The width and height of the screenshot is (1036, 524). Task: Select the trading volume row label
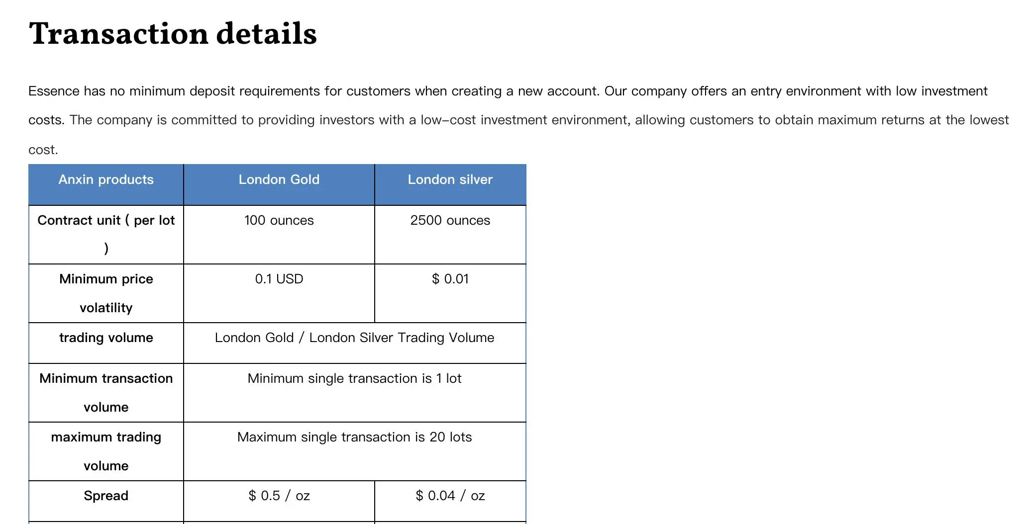point(106,338)
